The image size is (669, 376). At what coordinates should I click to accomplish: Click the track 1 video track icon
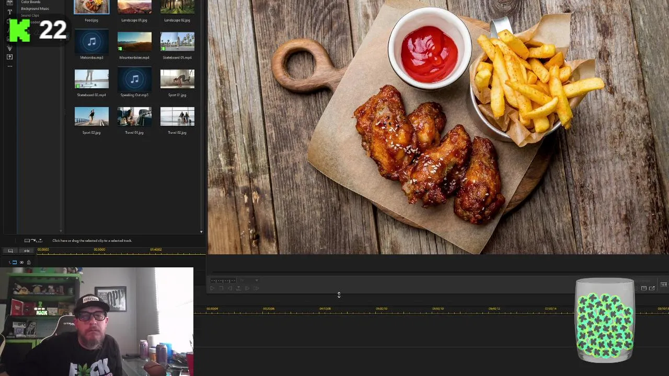pos(14,262)
